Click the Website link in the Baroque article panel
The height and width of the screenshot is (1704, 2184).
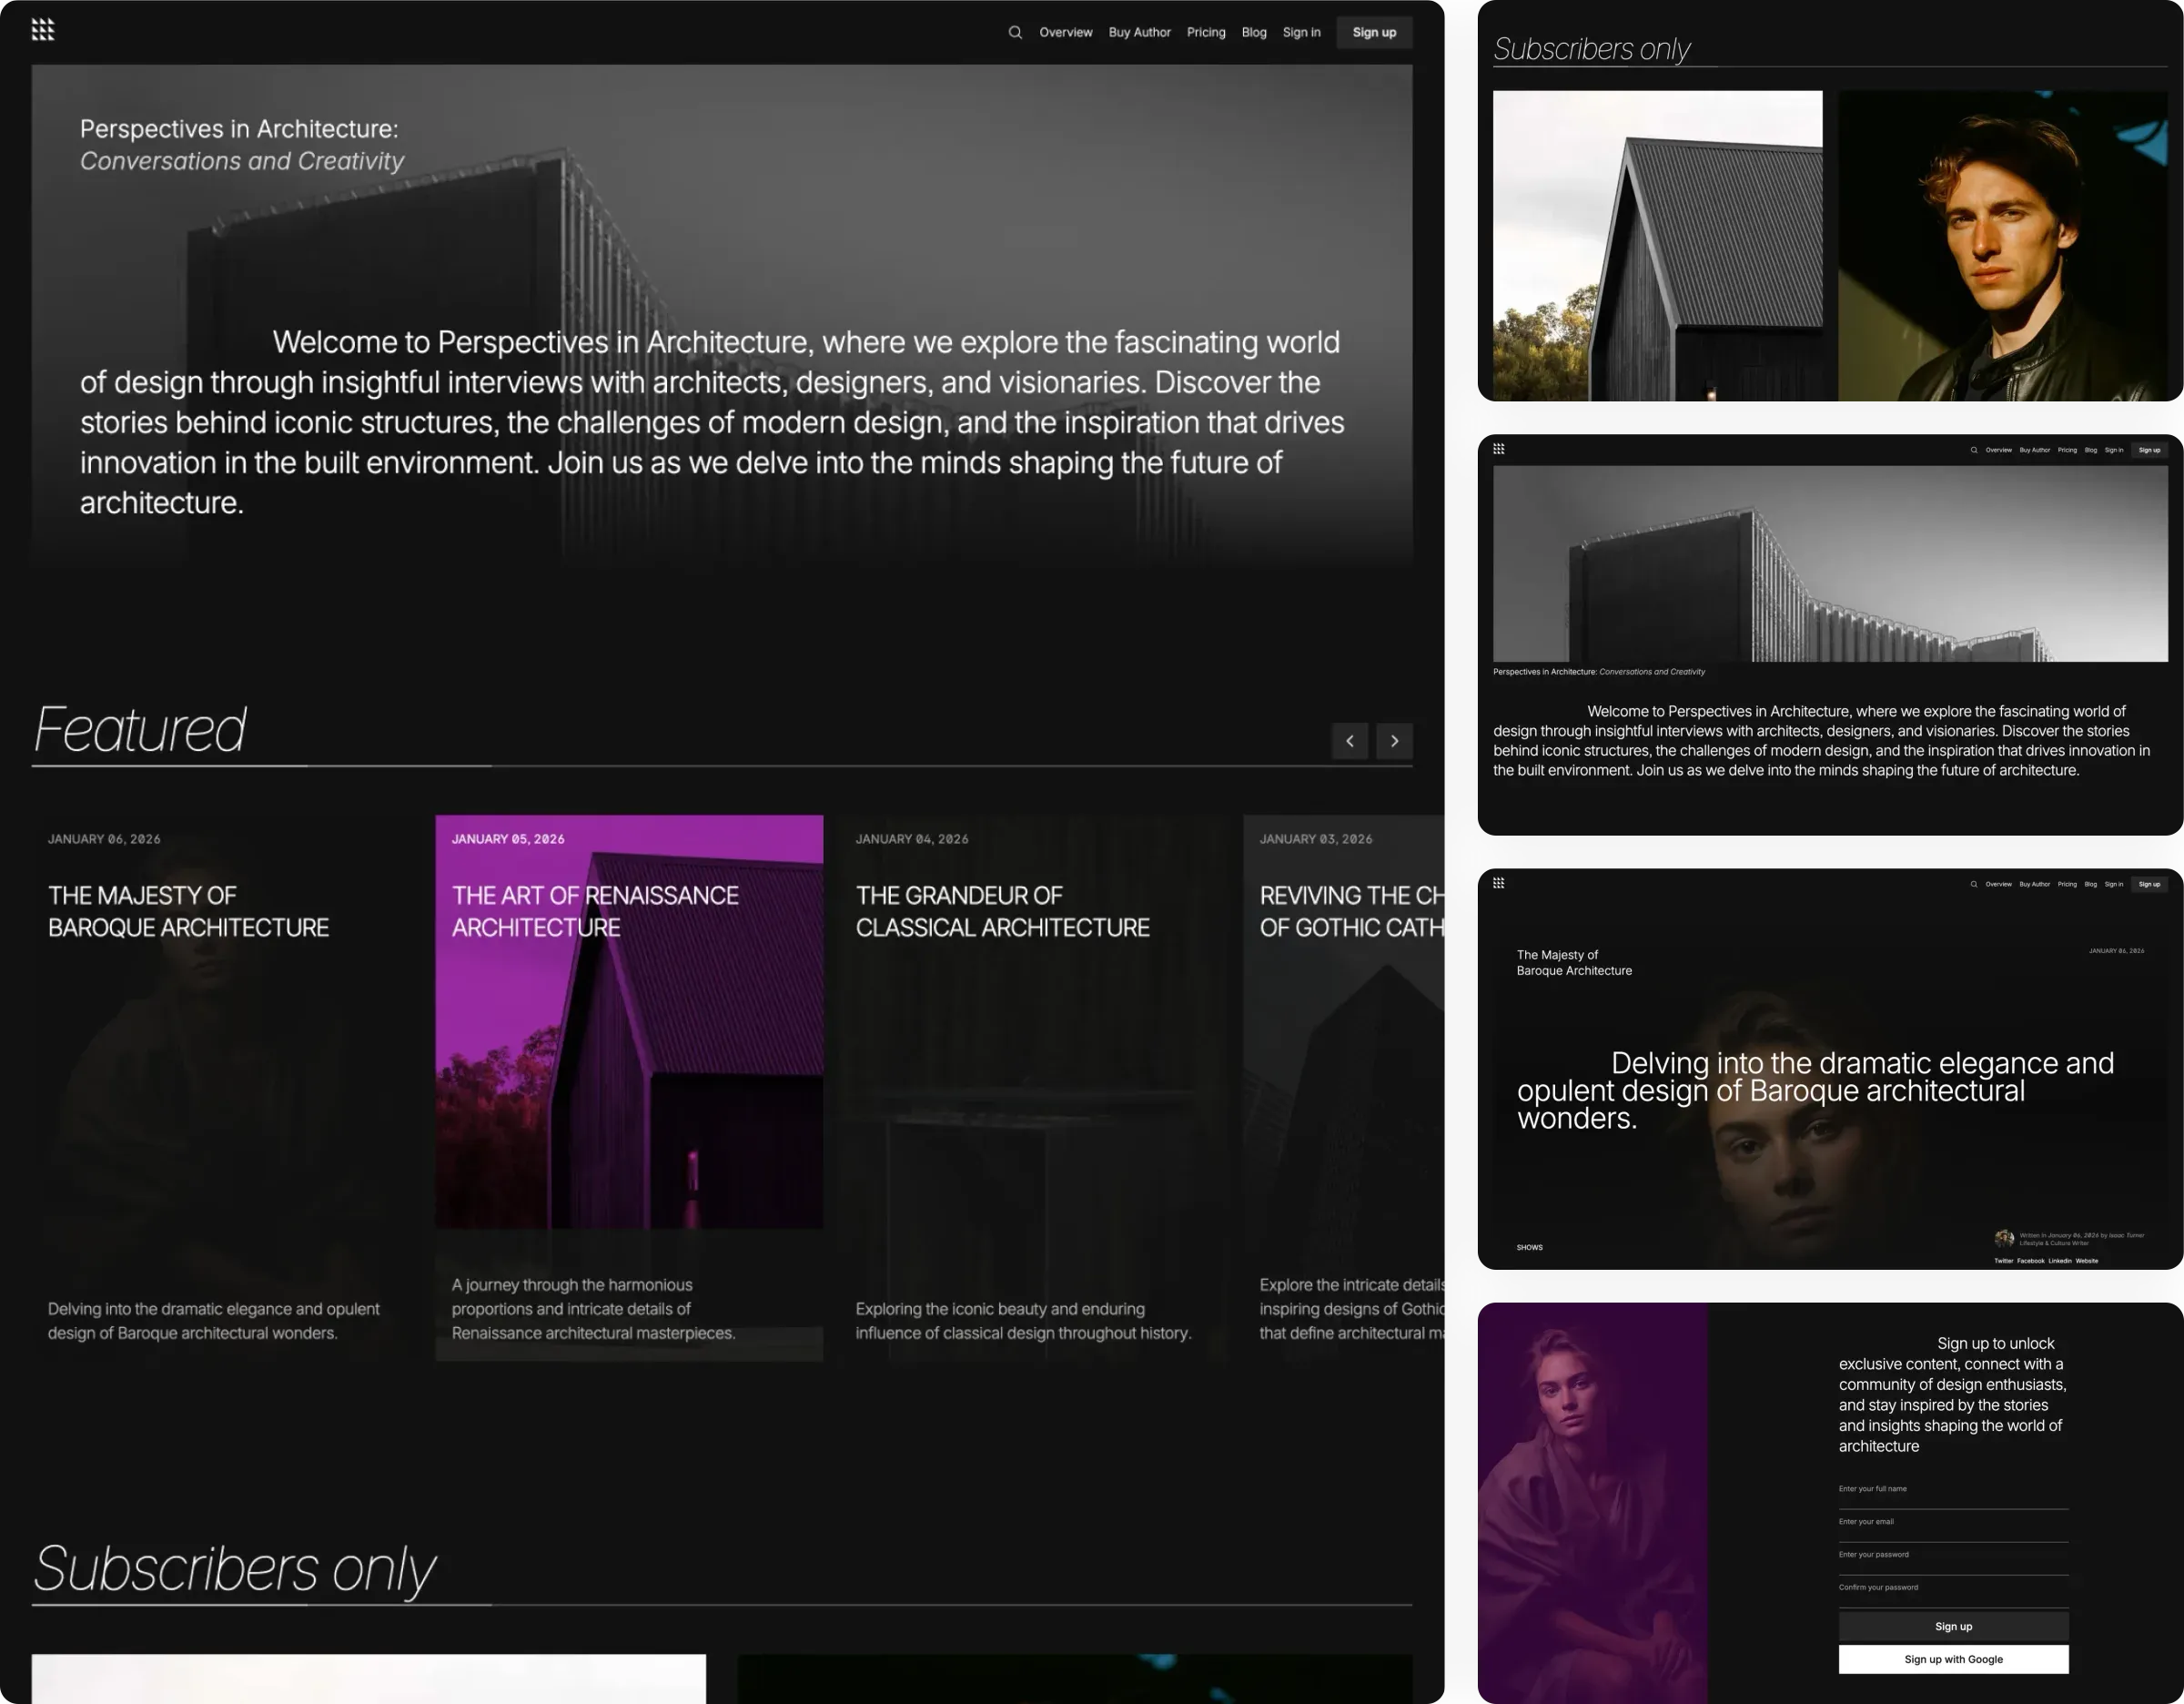pyautogui.click(x=2086, y=1261)
